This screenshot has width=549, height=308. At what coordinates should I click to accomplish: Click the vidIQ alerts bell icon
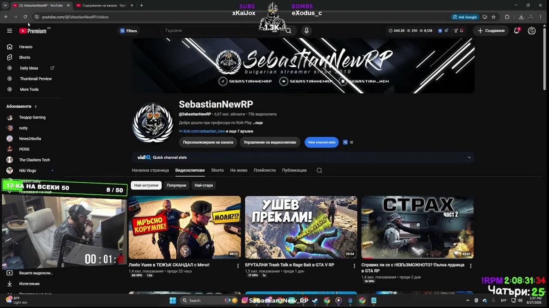point(462,31)
